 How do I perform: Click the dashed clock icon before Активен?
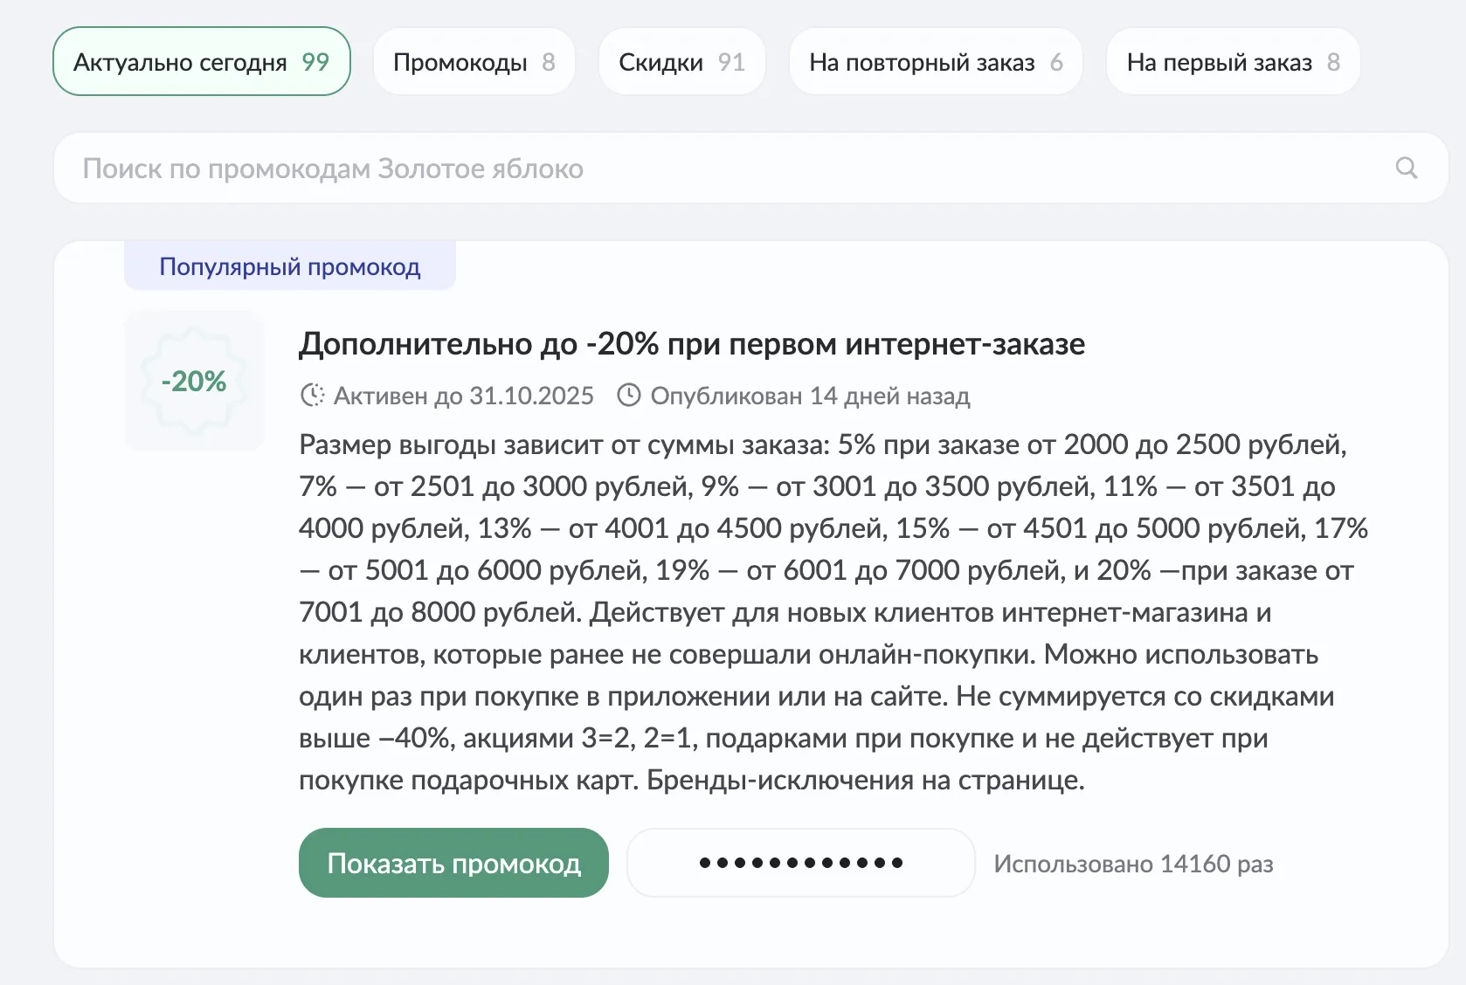[312, 396]
